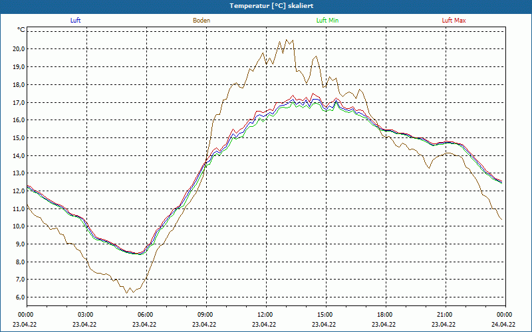The width and height of the screenshot is (532, 332).
Task: Click the blue Luft legend label
Action: [x=75, y=21]
